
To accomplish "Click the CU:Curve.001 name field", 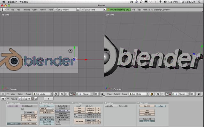I will coord(16,106).
